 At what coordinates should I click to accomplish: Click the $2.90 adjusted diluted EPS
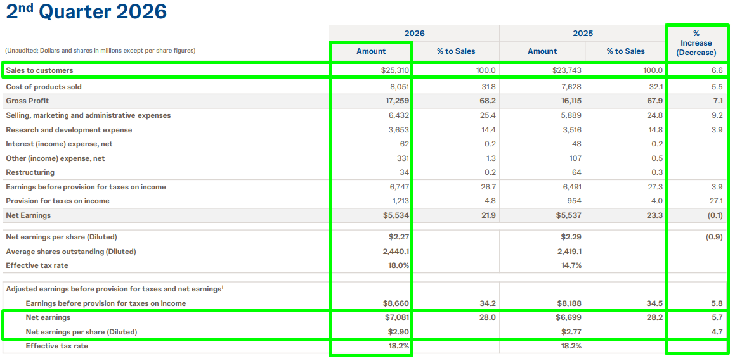pyautogui.click(x=398, y=333)
